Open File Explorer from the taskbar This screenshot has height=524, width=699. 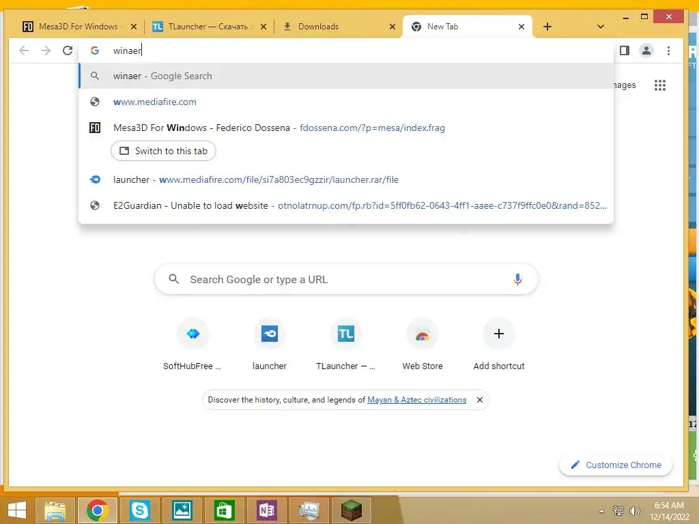(55, 510)
